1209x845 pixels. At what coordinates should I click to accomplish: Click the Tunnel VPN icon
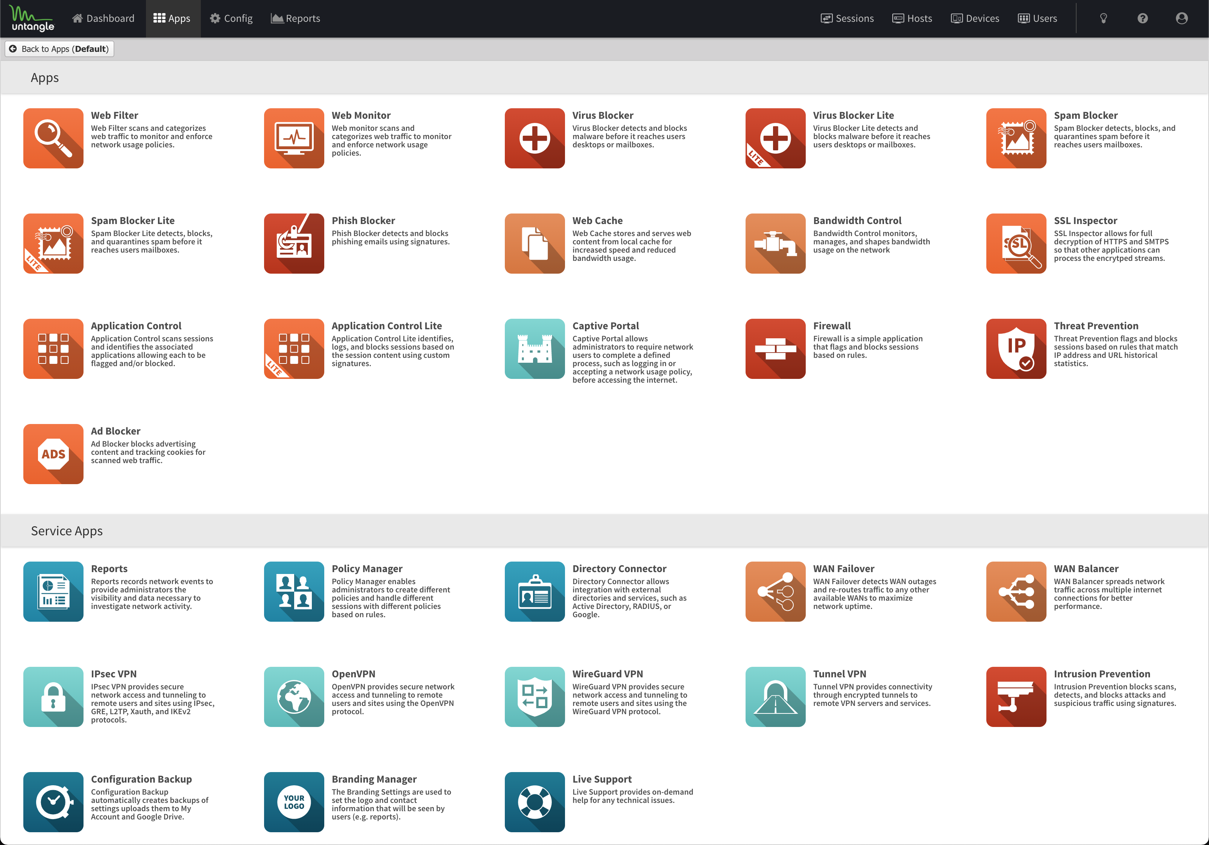[x=775, y=697]
